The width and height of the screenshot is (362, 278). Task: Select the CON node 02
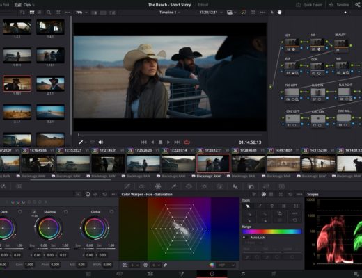317,69
